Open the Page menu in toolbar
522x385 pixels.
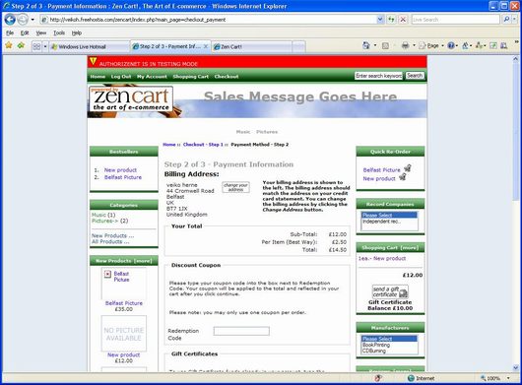(431, 45)
